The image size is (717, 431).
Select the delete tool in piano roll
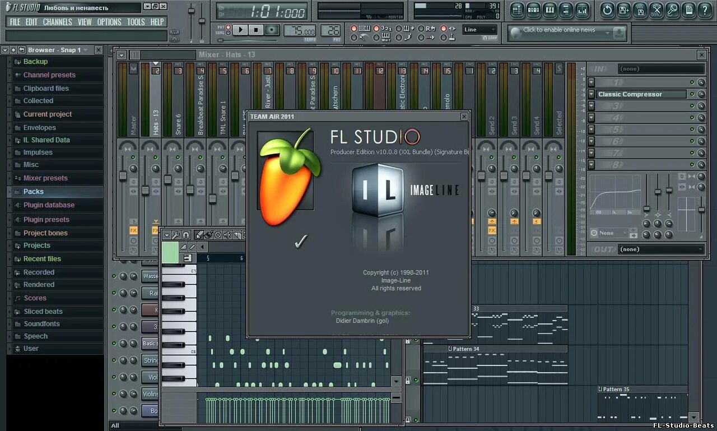pyautogui.click(x=218, y=235)
